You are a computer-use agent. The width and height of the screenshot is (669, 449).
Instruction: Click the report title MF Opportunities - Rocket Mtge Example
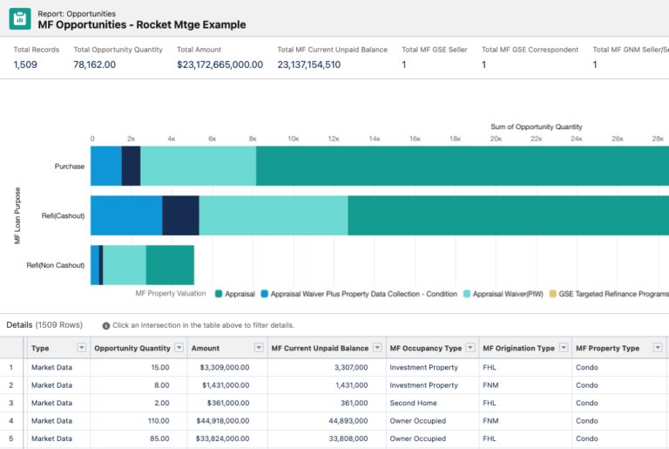pyautogui.click(x=142, y=24)
